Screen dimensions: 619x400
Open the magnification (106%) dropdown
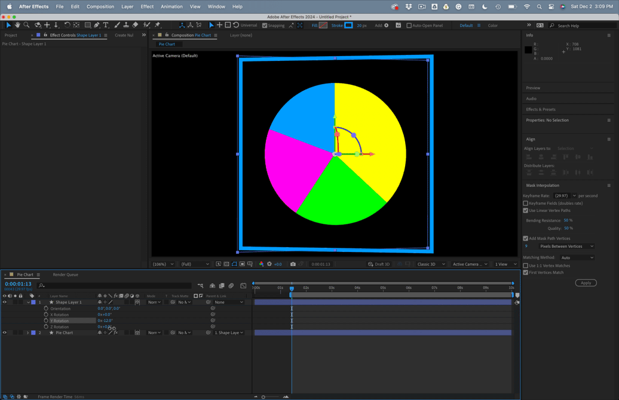point(163,264)
